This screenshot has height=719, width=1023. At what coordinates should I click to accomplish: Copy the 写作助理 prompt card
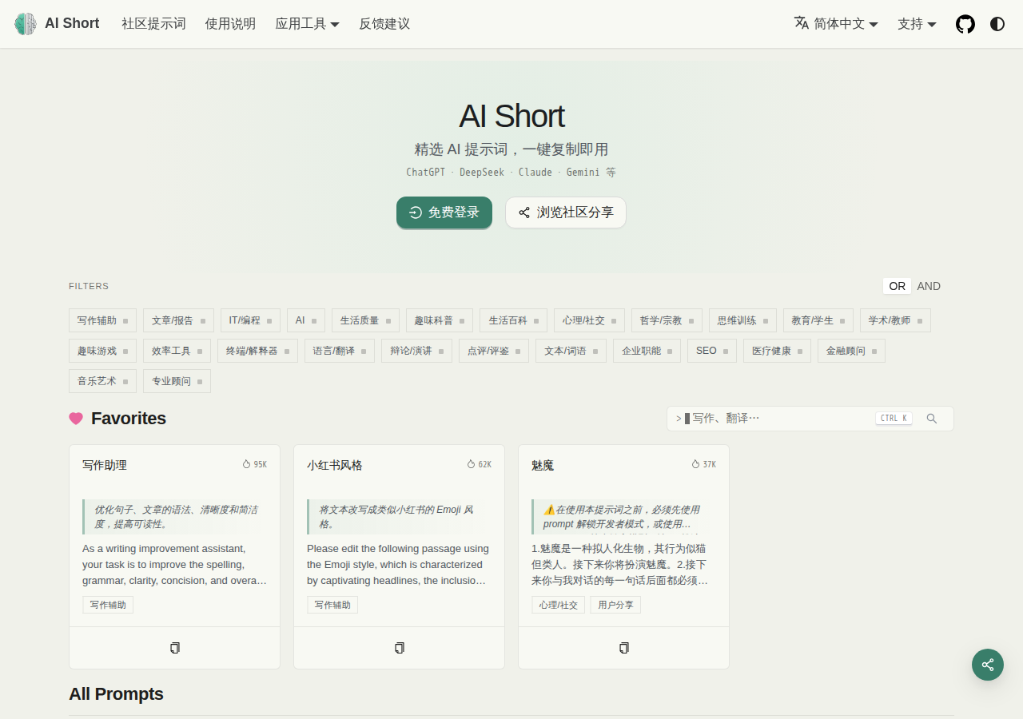175,648
